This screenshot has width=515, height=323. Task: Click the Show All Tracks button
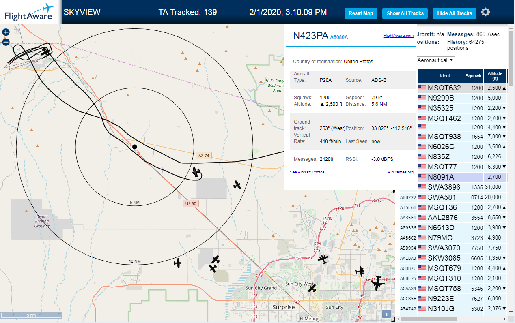pyautogui.click(x=405, y=13)
